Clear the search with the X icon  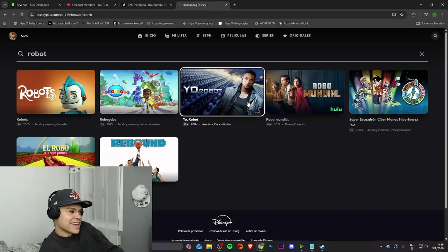point(422,54)
